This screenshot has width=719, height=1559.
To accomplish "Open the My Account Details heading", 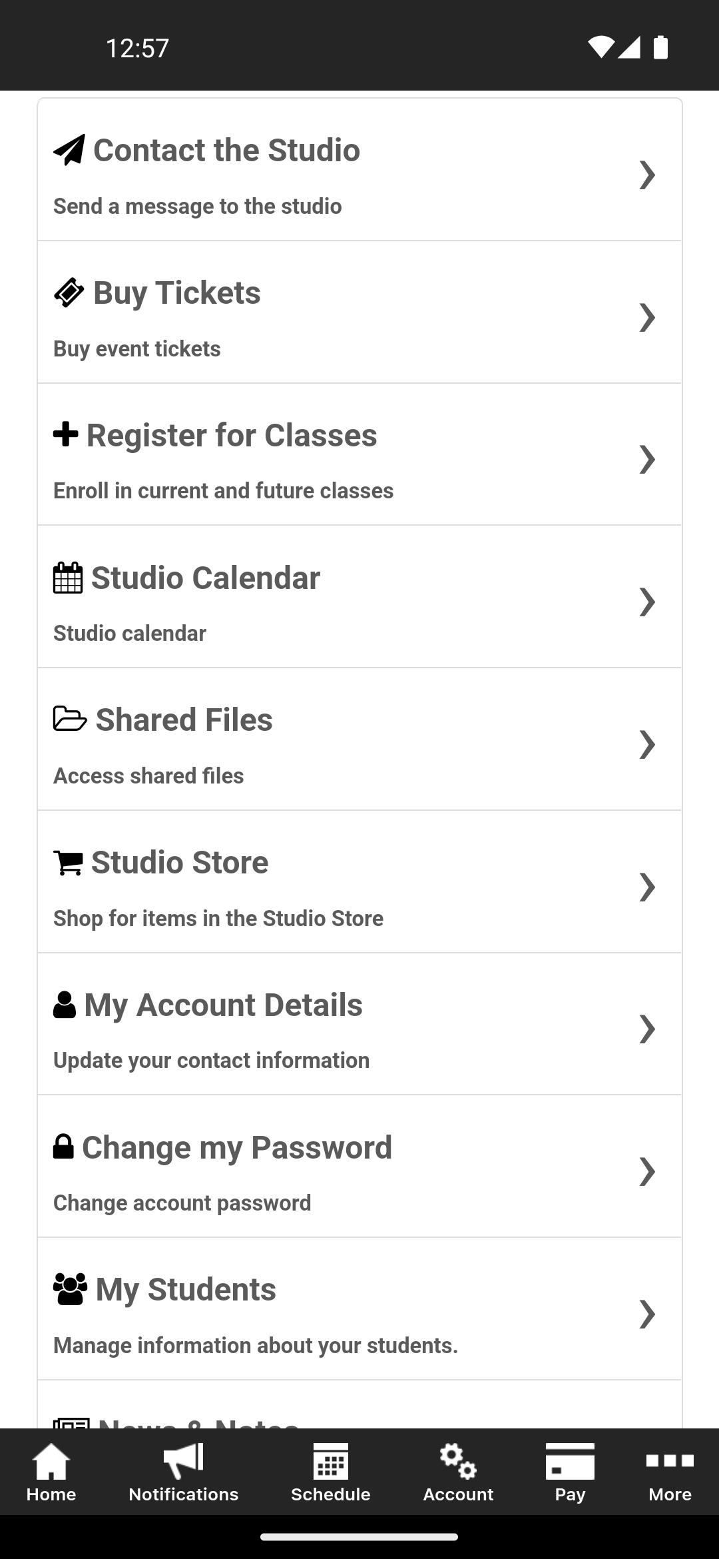I will (x=223, y=1005).
